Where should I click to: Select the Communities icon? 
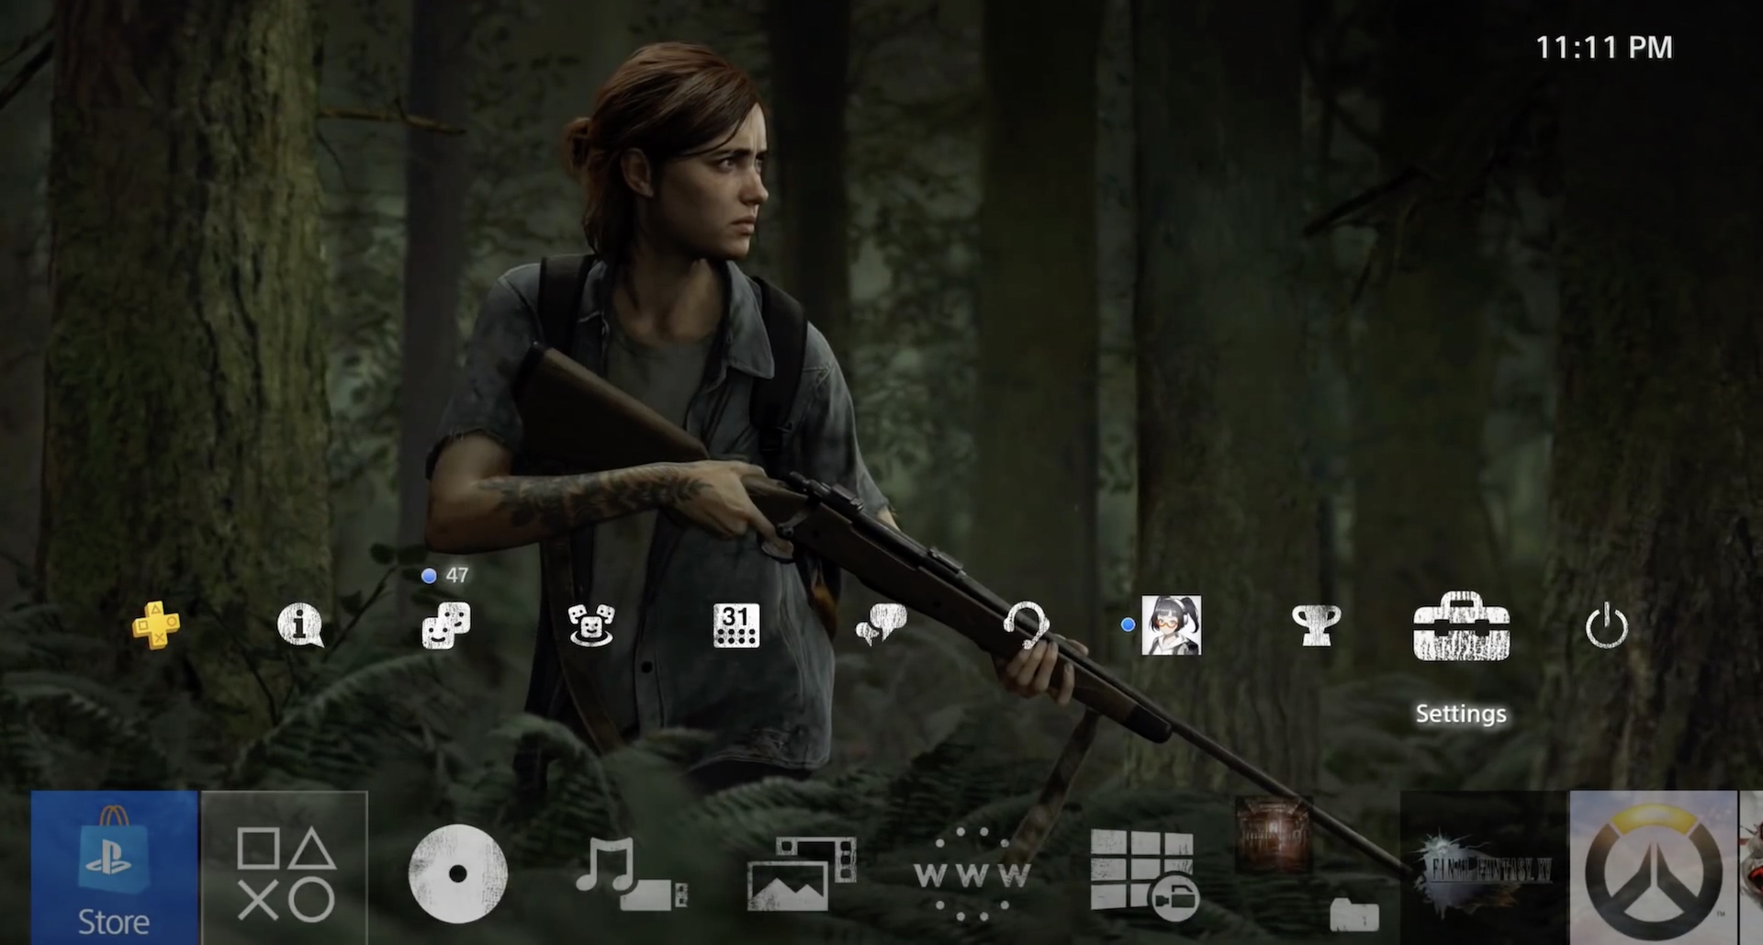[x=590, y=625]
